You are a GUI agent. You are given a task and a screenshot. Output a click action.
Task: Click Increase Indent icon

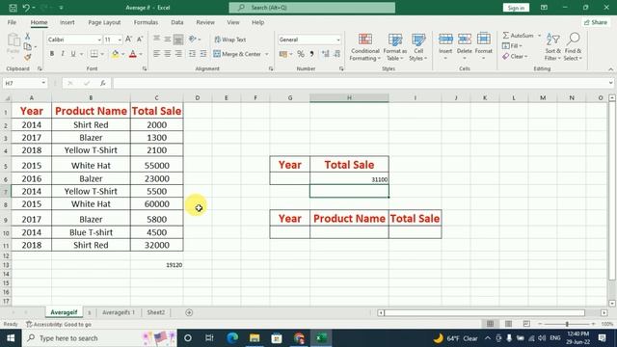[203, 54]
